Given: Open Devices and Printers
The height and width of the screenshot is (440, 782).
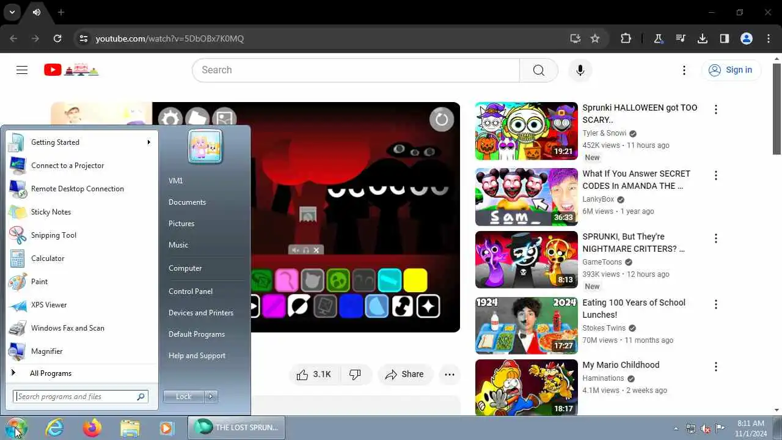Looking at the screenshot, I should point(201,313).
